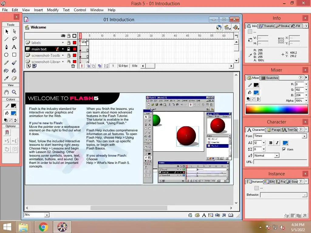The image size is (311, 233).
Task: Select the Paint Bucket tool
Action: point(14,70)
